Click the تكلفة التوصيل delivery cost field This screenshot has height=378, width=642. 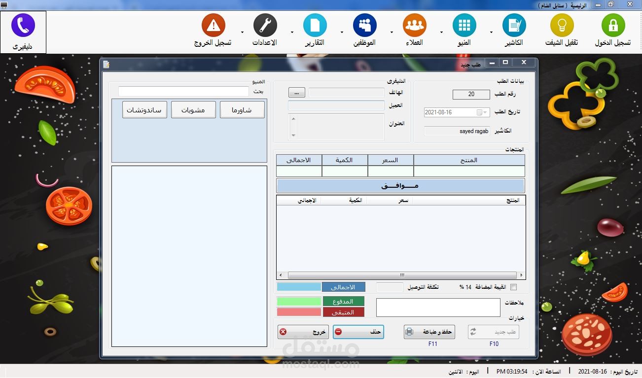point(390,287)
